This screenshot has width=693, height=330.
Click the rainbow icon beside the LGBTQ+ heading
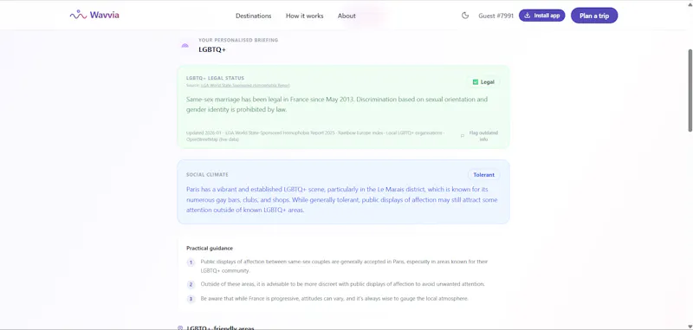185,45
